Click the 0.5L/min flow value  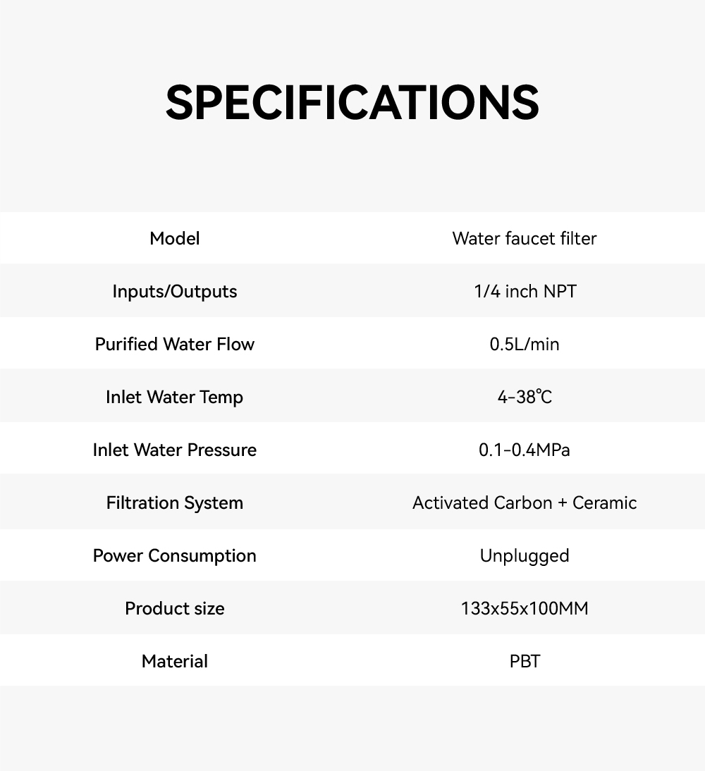point(525,344)
